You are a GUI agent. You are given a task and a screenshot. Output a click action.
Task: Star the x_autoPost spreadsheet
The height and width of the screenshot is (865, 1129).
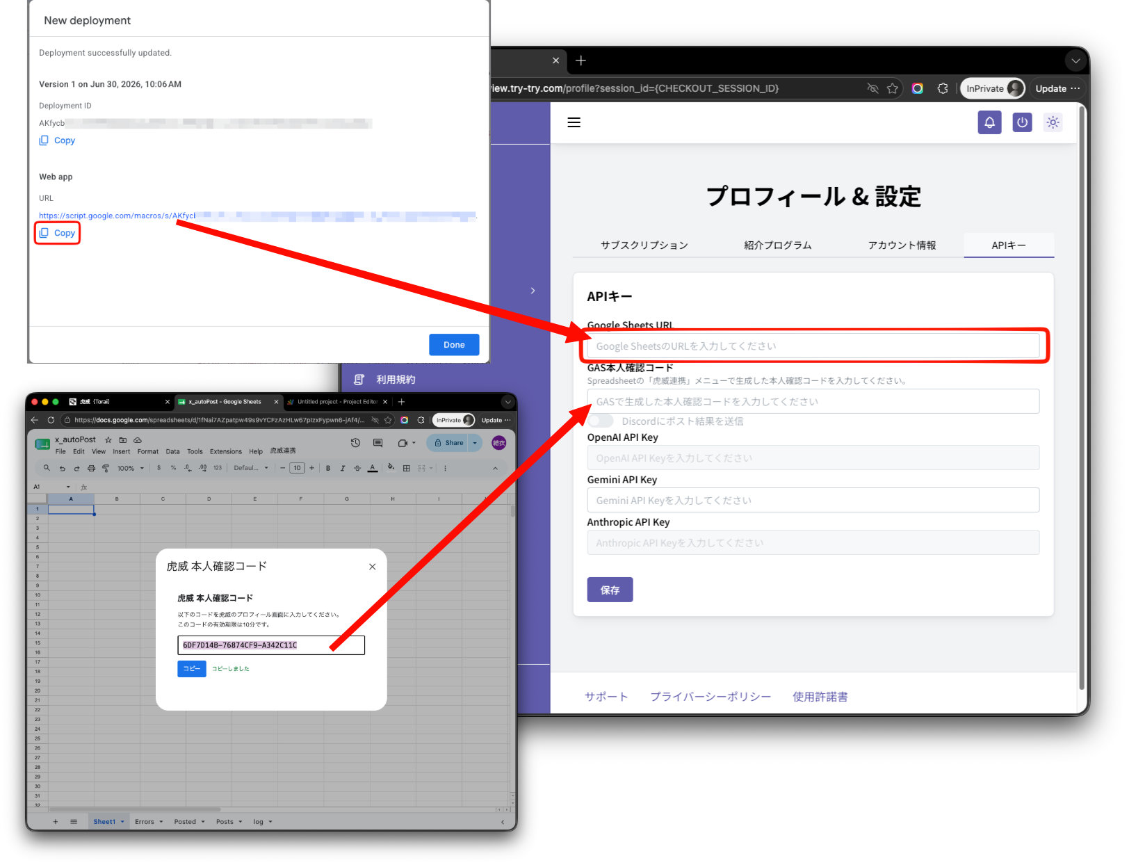click(x=108, y=439)
